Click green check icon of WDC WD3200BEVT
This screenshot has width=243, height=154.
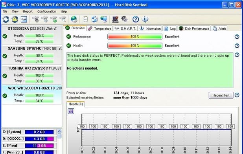click(5, 96)
